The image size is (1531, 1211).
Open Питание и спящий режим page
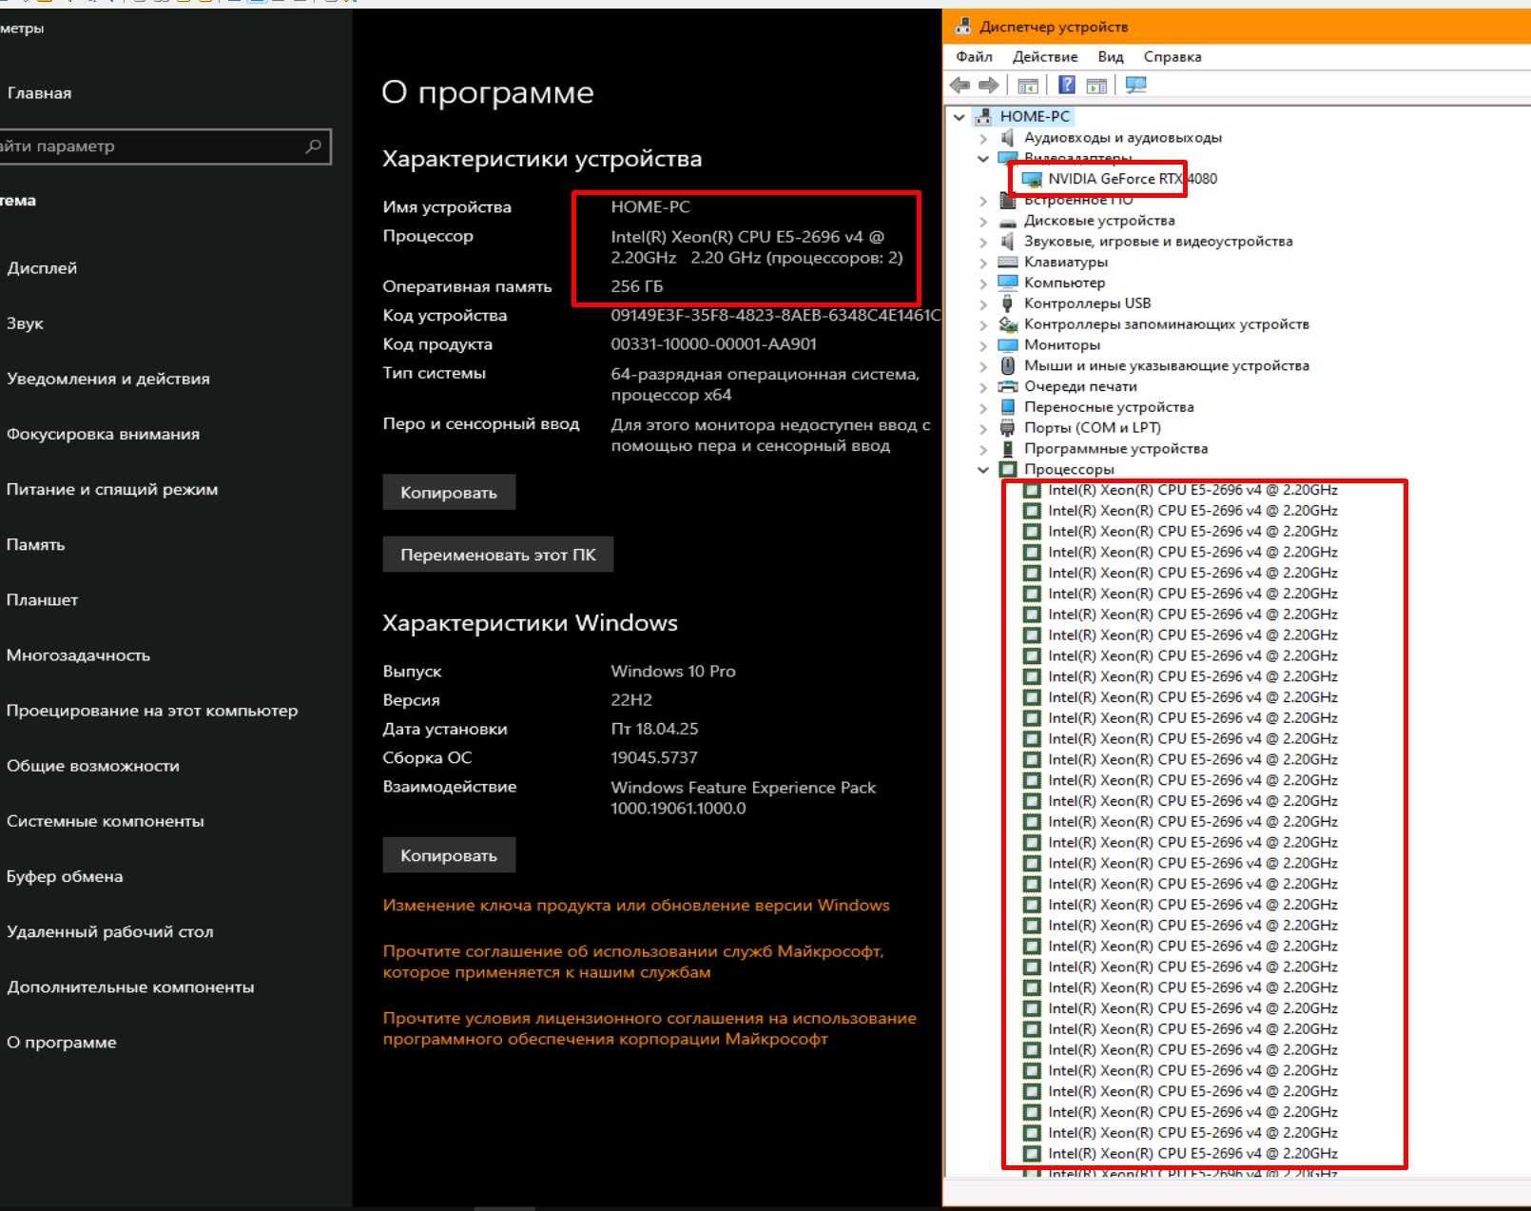click(112, 489)
